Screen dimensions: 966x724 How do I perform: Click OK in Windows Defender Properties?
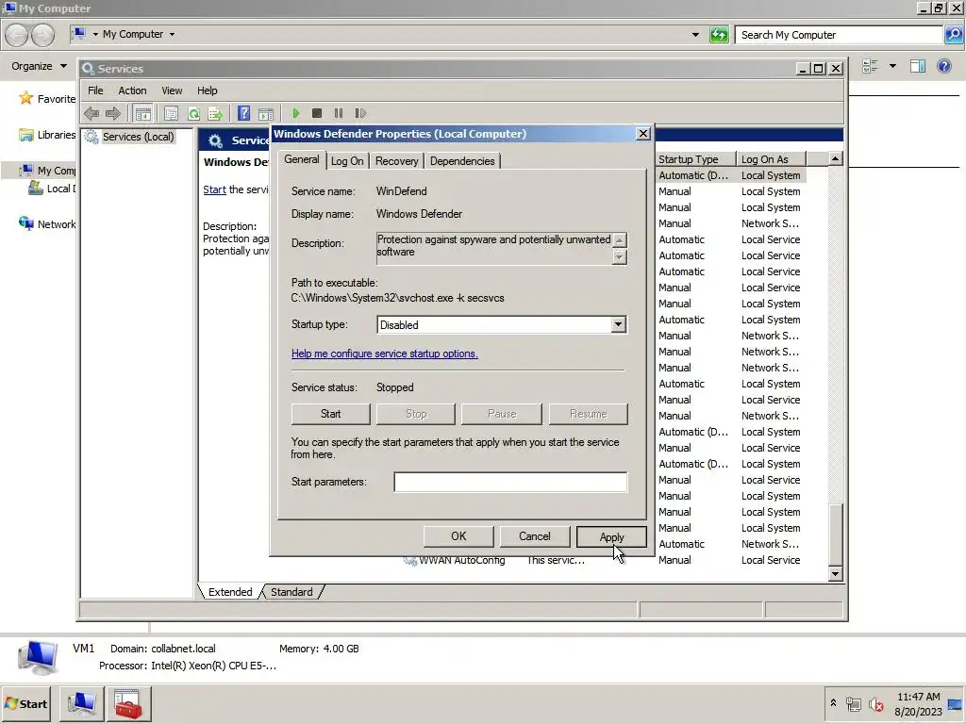click(x=458, y=536)
